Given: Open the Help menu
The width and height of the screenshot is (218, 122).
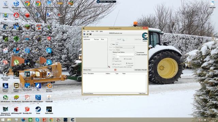Looking at the screenshot, I should click(101, 32).
